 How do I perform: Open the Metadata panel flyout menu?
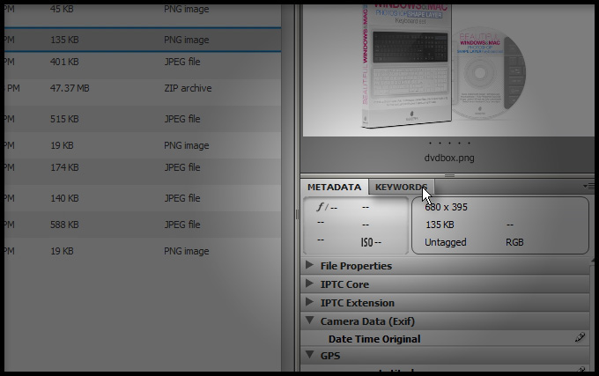click(588, 187)
